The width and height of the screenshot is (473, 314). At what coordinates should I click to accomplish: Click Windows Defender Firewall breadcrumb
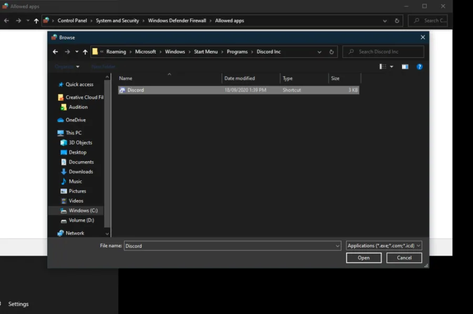tap(177, 20)
